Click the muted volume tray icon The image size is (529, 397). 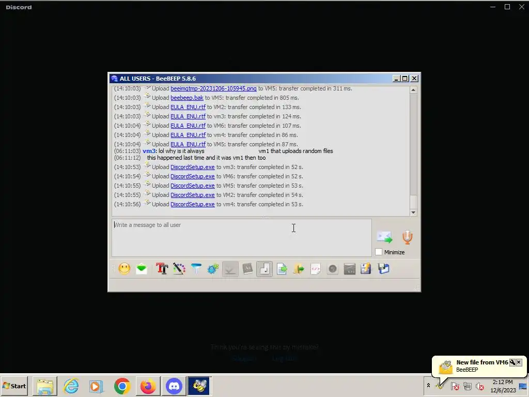tap(479, 386)
